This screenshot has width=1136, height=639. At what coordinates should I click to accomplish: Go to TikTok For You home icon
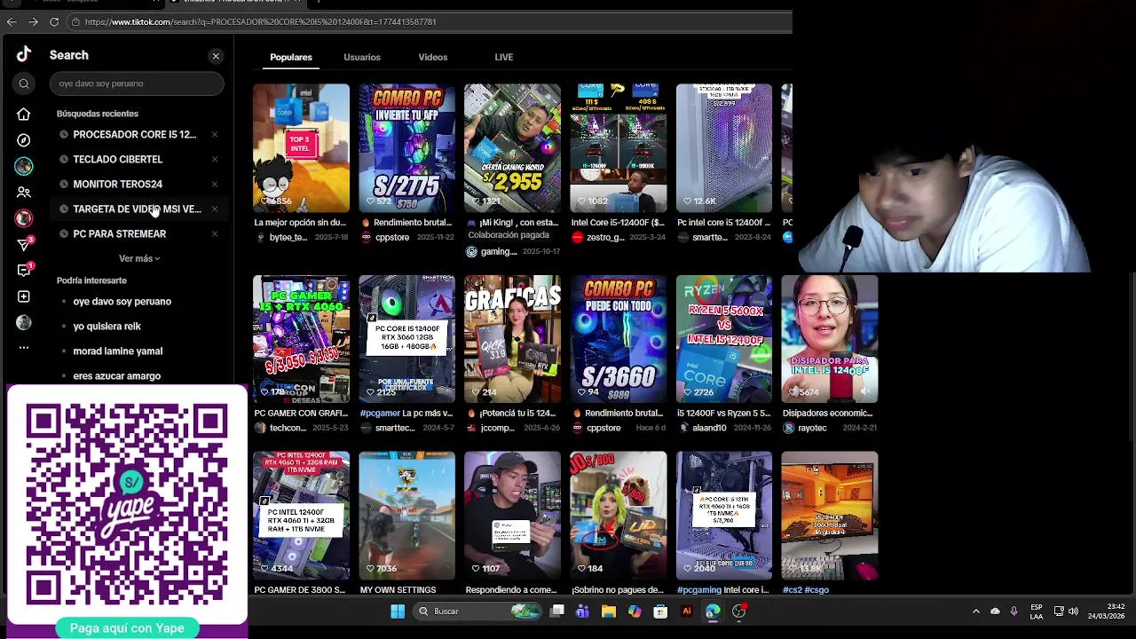tap(24, 114)
